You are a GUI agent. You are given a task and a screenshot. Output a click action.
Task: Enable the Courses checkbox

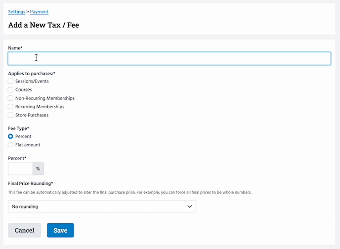11,90
